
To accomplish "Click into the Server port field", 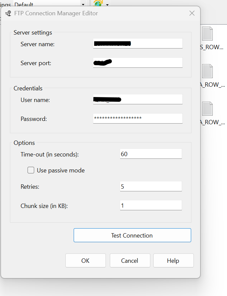I will pyautogui.click(x=138, y=62).
